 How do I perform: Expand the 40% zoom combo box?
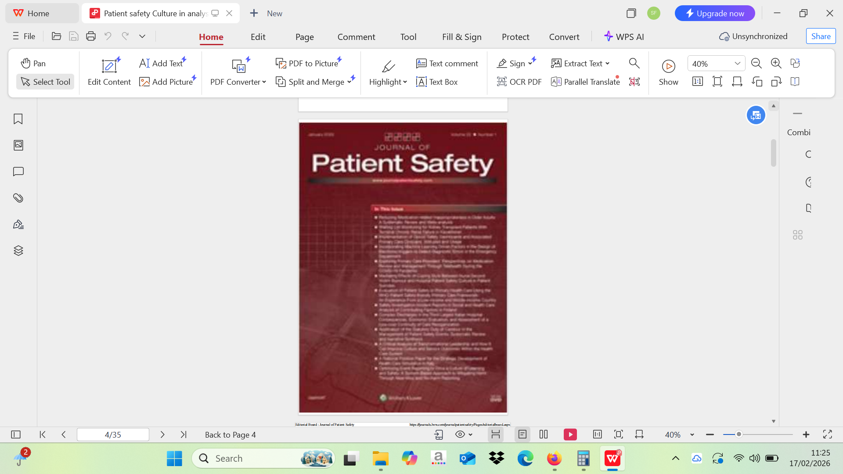click(x=738, y=64)
